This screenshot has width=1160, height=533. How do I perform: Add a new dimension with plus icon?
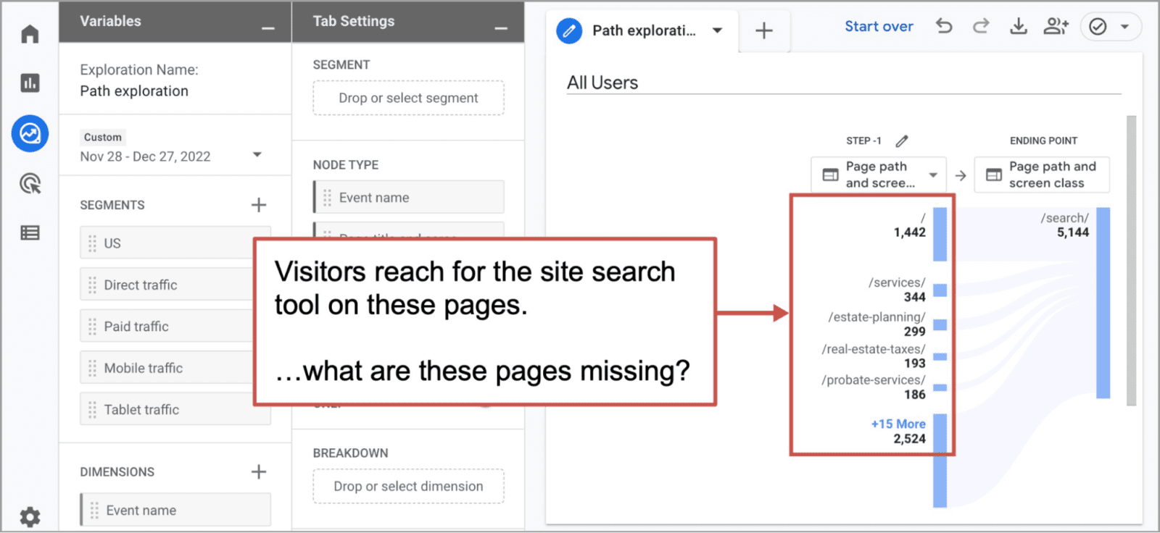259,472
